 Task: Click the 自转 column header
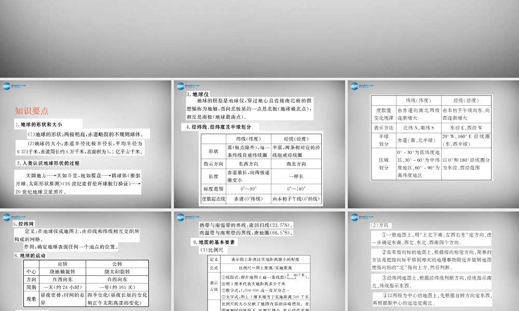point(63,264)
